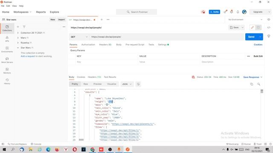Click the capture requests satellite icon
Image resolution: width=273 pixels, height=153 pixels.
click(x=226, y=12)
